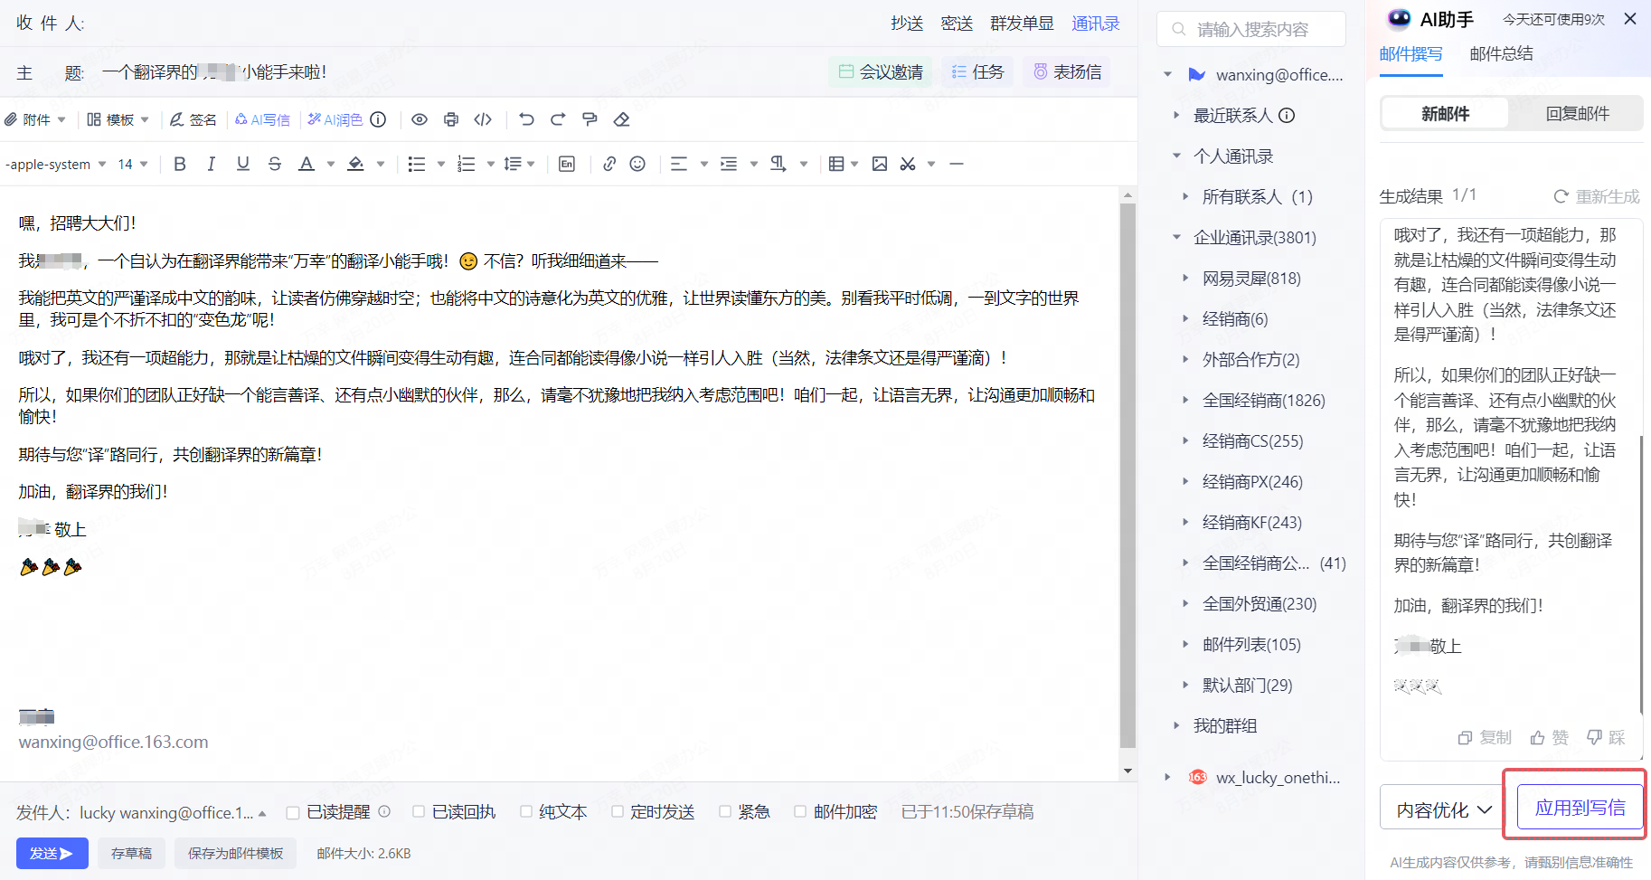This screenshot has width=1651, height=880.
Task: Open the 内容优化 dropdown
Action: (1444, 809)
